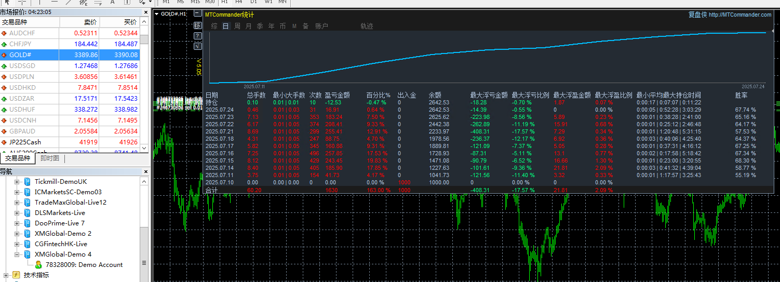Expand the TradeMaxGlobal-Live12 tree node
The height and width of the screenshot is (282, 780).
pos(17,203)
